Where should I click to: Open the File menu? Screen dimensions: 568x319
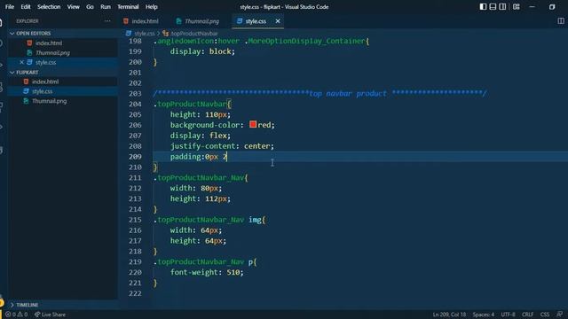[x=10, y=6]
